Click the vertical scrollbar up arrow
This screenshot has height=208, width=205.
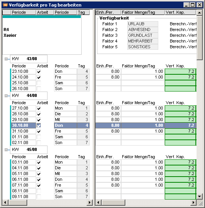(x=199, y=13)
